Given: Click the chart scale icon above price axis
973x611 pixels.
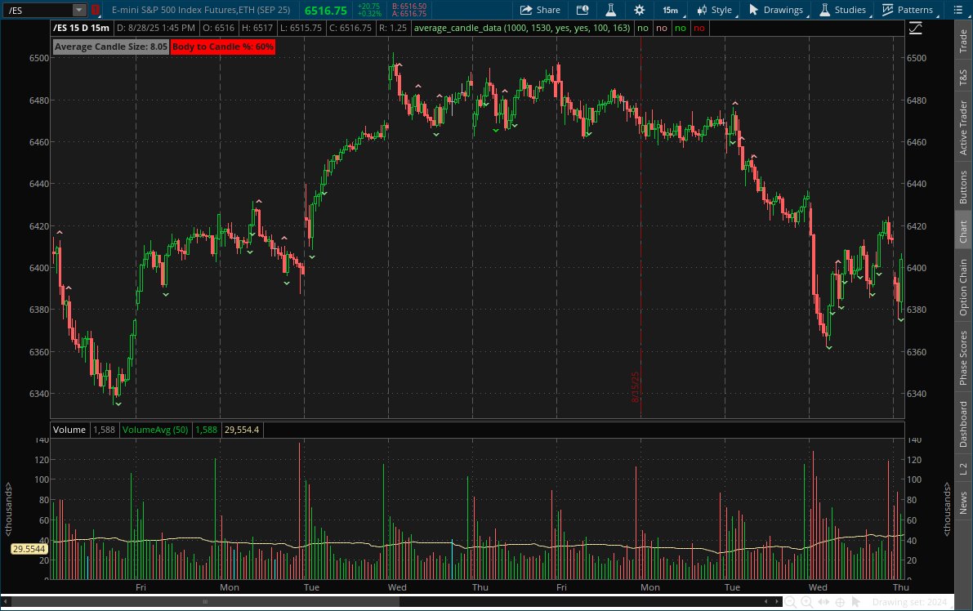Looking at the screenshot, I should (x=915, y=28).
